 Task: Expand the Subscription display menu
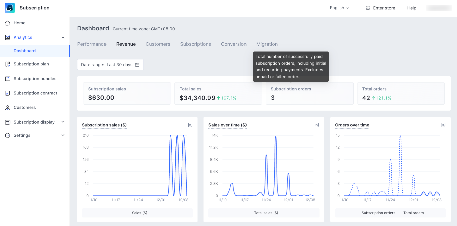pos(63,122)
